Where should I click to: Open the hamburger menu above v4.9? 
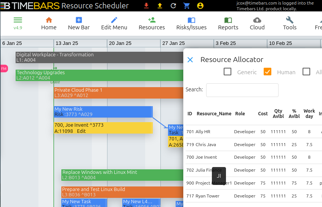pyautogui.click(x=18, y=20)
